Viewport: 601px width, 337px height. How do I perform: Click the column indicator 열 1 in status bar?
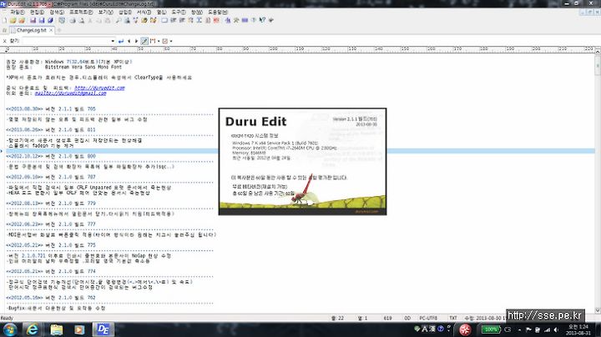362,319
